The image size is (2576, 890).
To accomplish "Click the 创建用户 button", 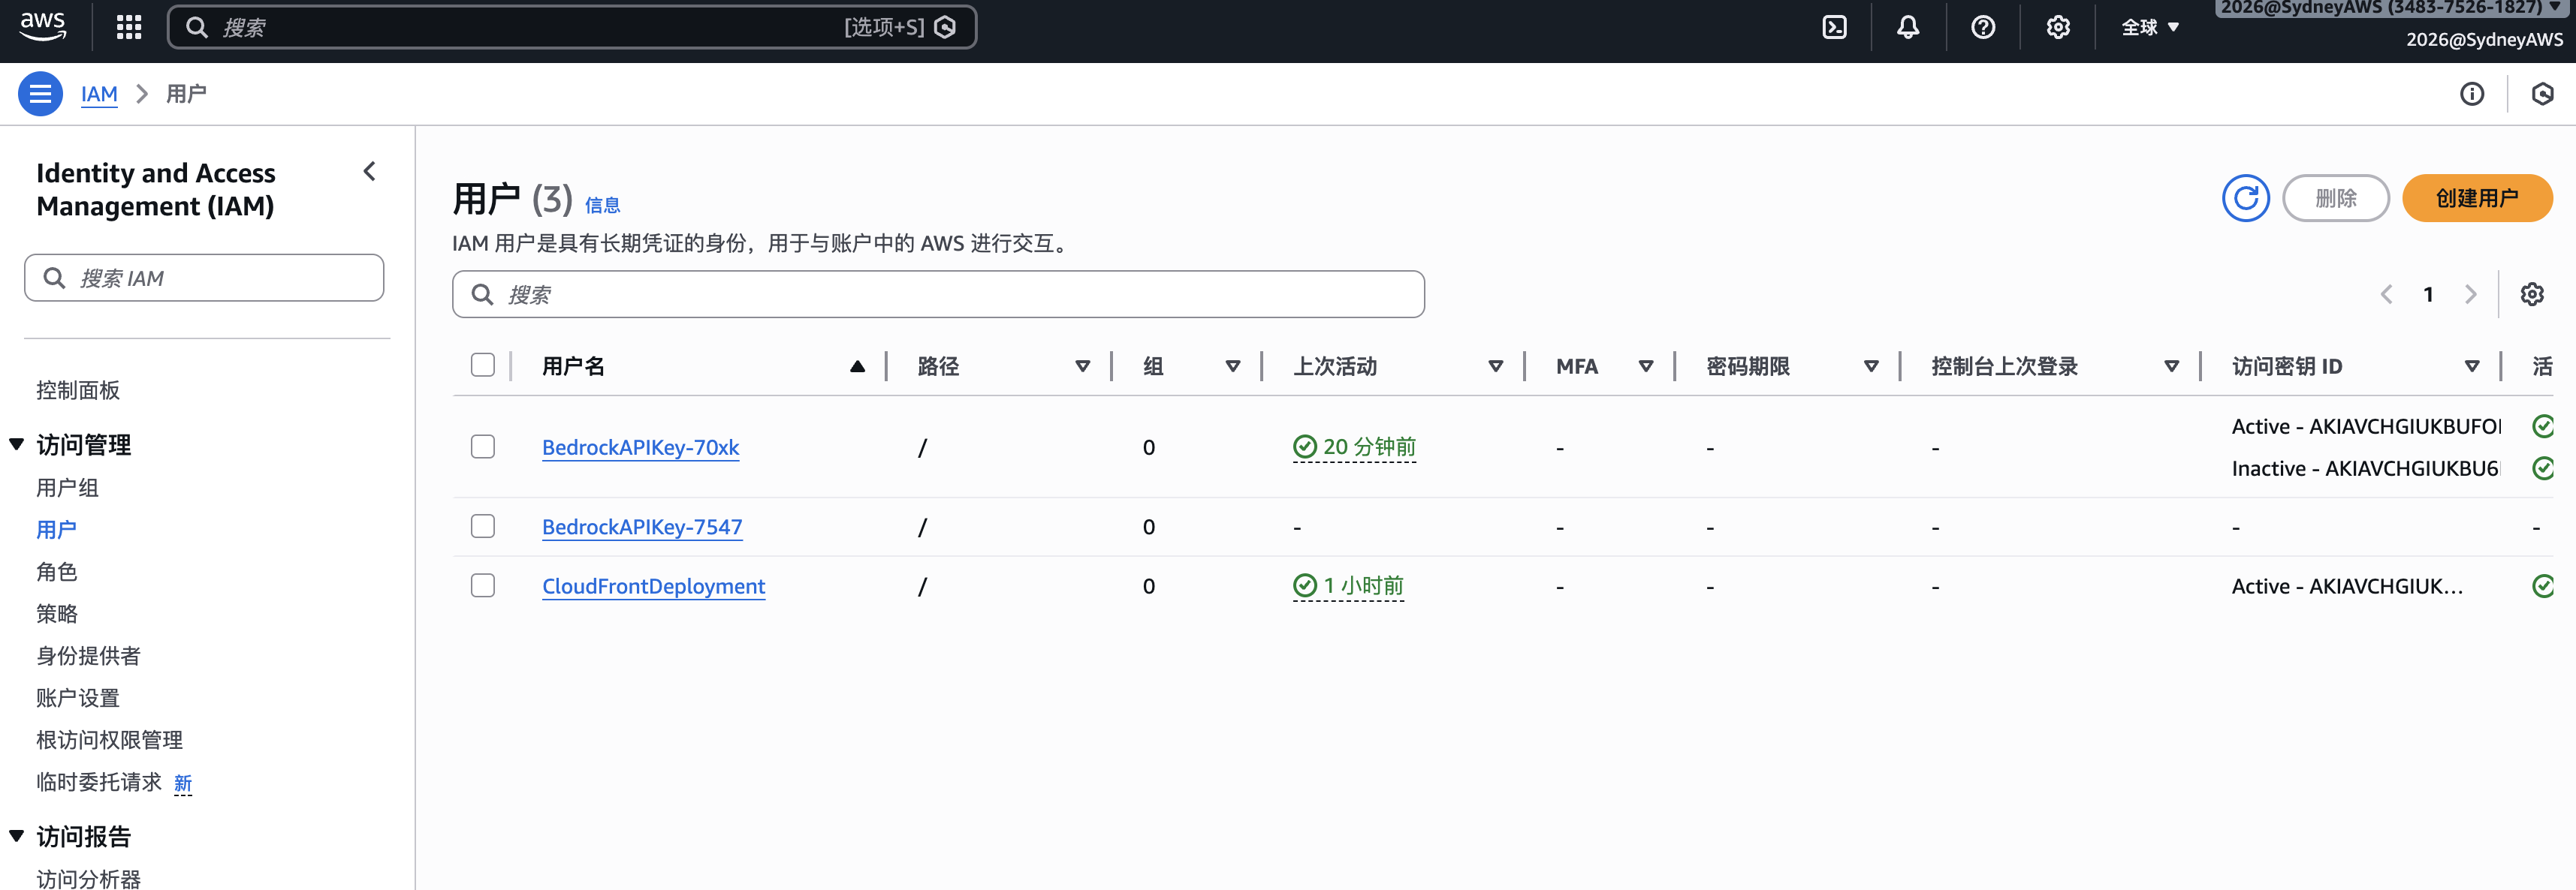I will click(2477, 198).
